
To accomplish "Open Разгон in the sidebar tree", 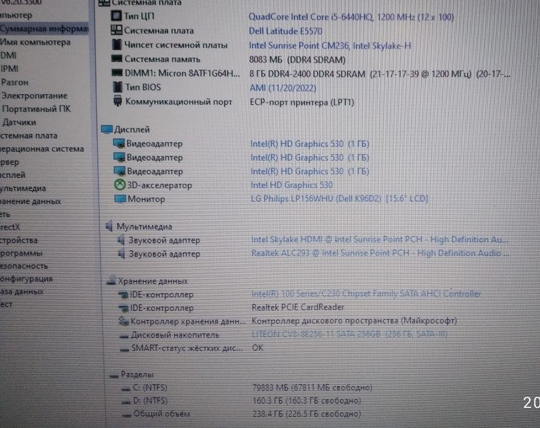I will (15, 82).
